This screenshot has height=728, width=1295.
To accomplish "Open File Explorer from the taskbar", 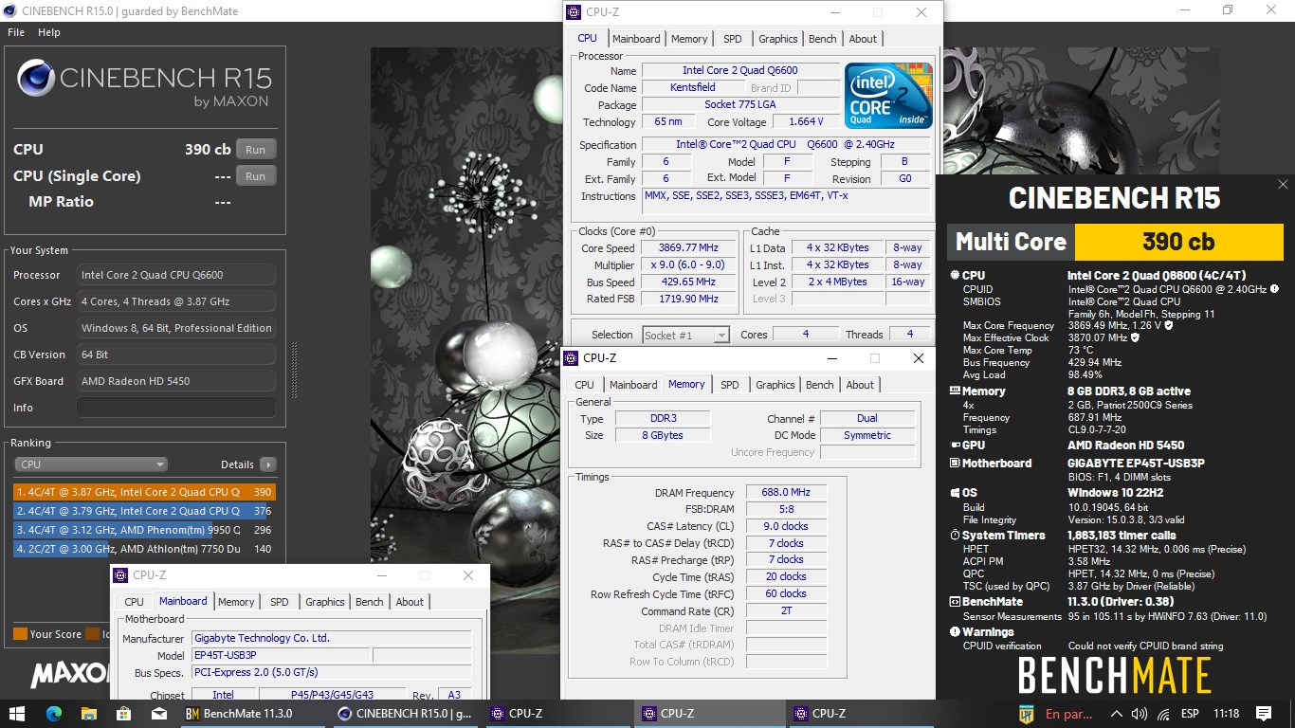I will pos(88,714).
